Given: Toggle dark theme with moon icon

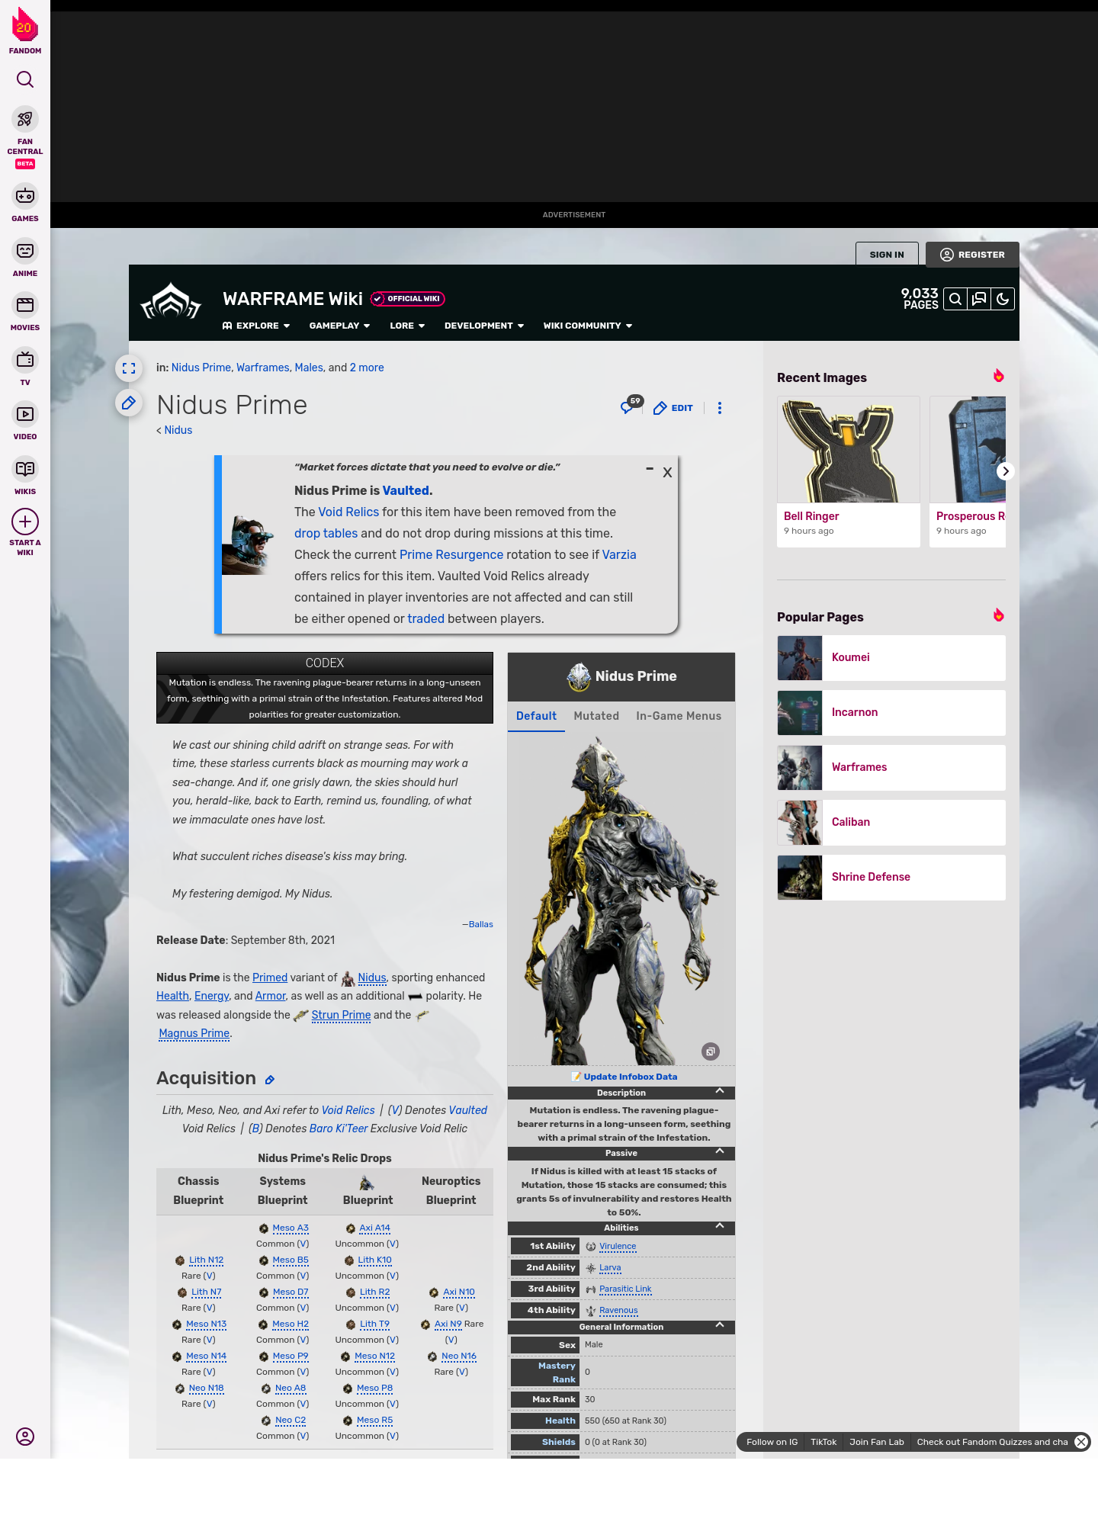Looking at the screenshot, I should [1003, 299].
